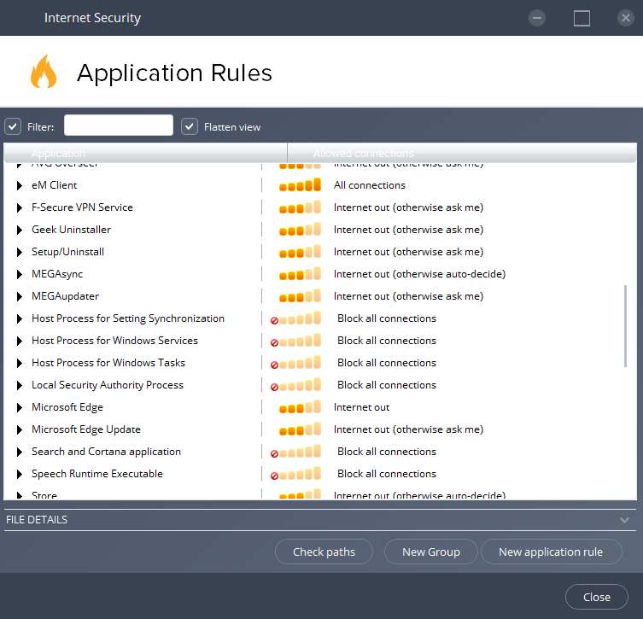Click the vertical scrollbar of the rules list
Screen dimensions: 643x619
[x=625, y=326]
